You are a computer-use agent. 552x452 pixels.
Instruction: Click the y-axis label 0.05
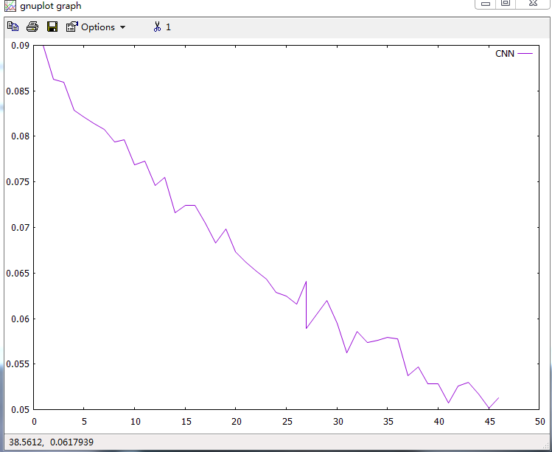click(x=20, y=410)
